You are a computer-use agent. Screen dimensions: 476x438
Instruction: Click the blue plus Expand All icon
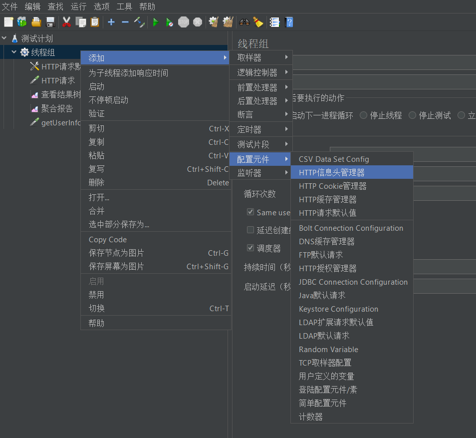pyautogui.click(x=111, y=22)
